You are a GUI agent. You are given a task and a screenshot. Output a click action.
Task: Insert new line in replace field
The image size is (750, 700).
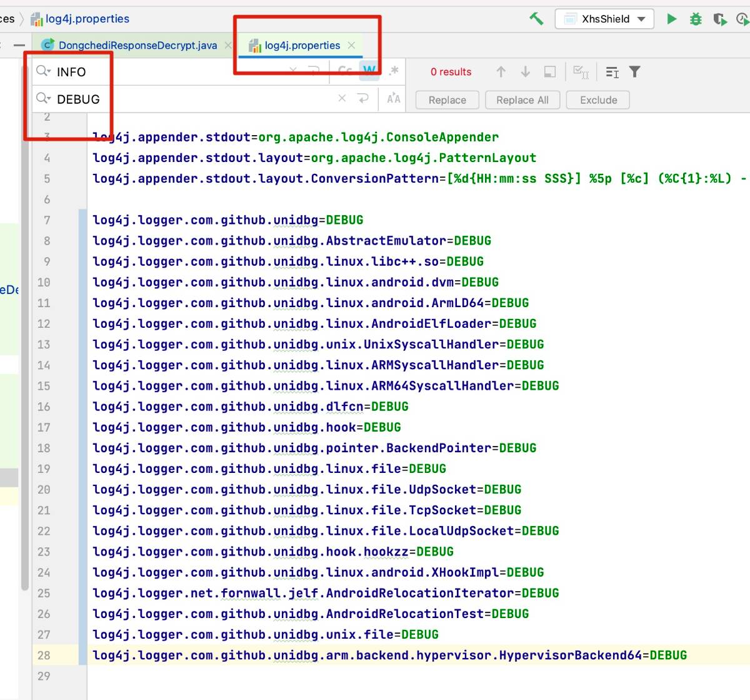tap(363, 98)
